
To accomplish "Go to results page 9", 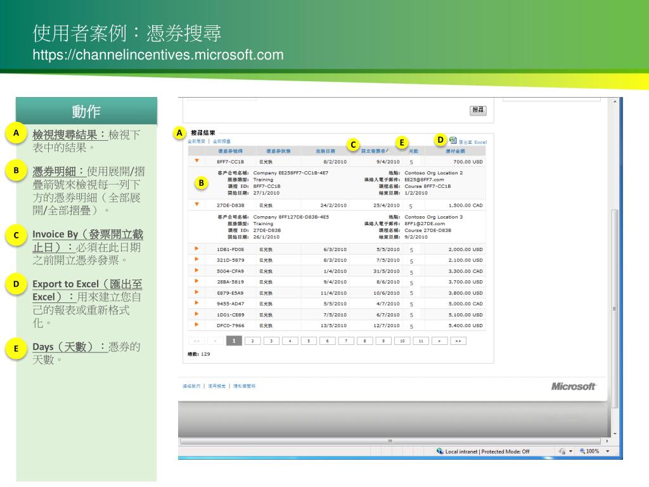I will coord(383,341).
